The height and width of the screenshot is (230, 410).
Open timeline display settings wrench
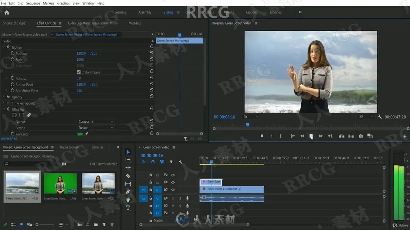pyautogui.click(x=180, y=162)
